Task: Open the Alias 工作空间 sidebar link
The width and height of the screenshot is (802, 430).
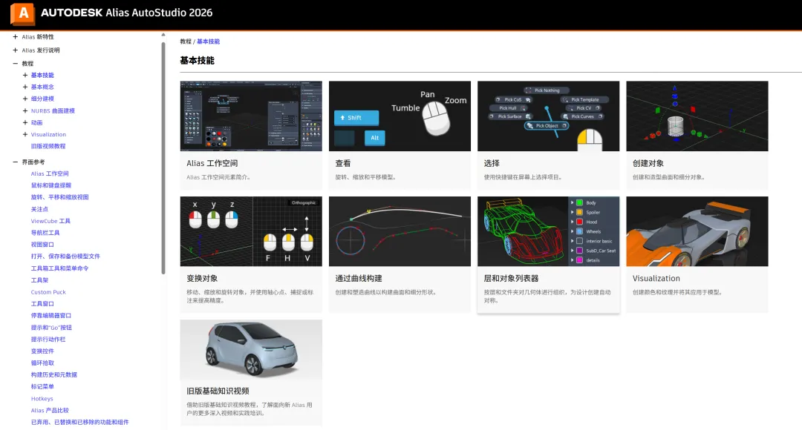Action: click(50, 173)
